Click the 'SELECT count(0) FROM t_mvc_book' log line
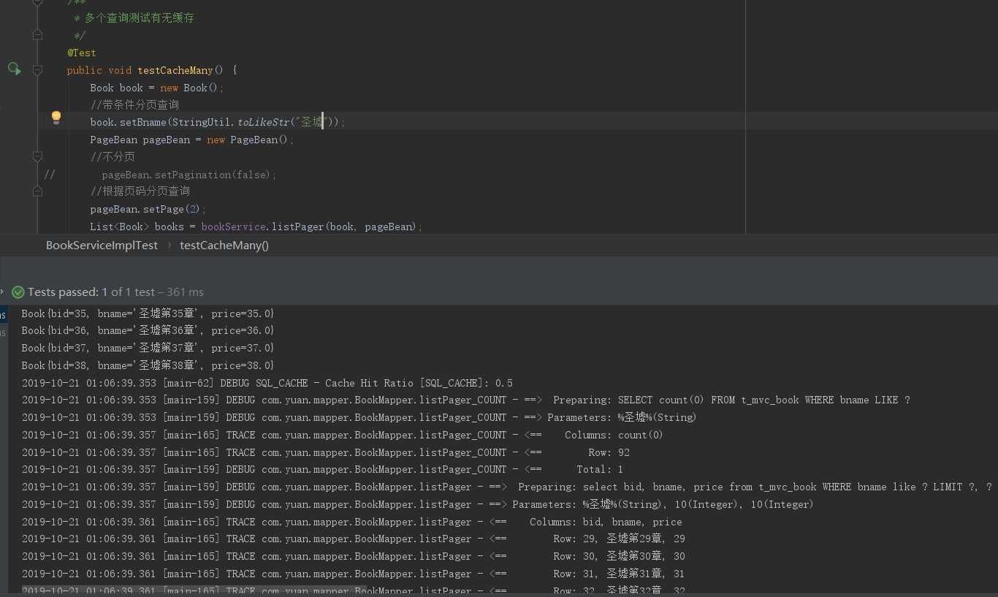 pyautogui.click(x=466, y=400)
